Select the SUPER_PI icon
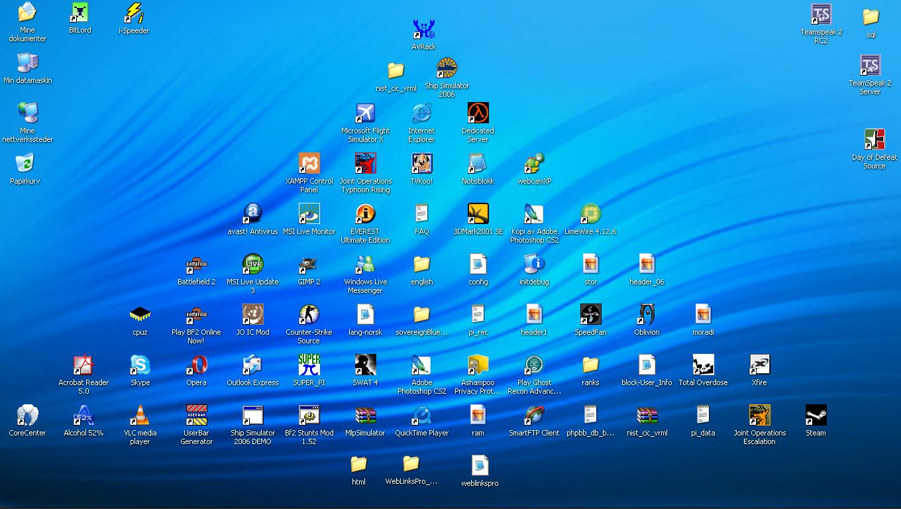This screenshot has height=509, width=901. (309, 365)
